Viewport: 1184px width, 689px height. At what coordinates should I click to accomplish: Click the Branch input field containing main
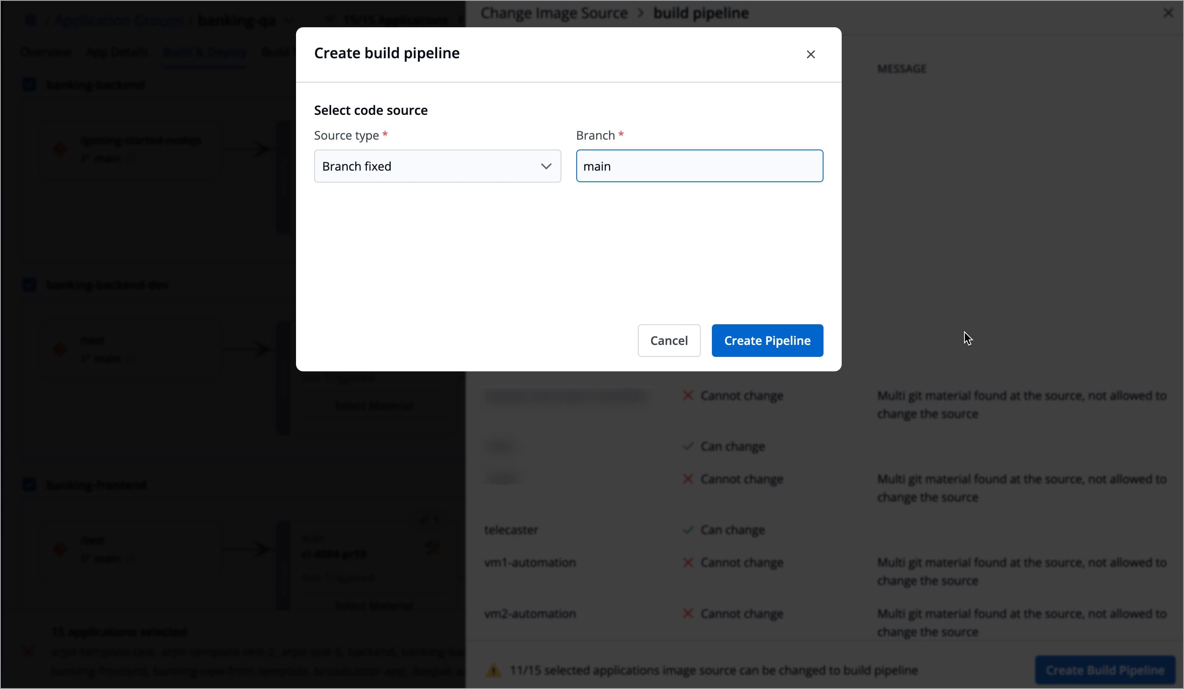click(x=699, y=166)
